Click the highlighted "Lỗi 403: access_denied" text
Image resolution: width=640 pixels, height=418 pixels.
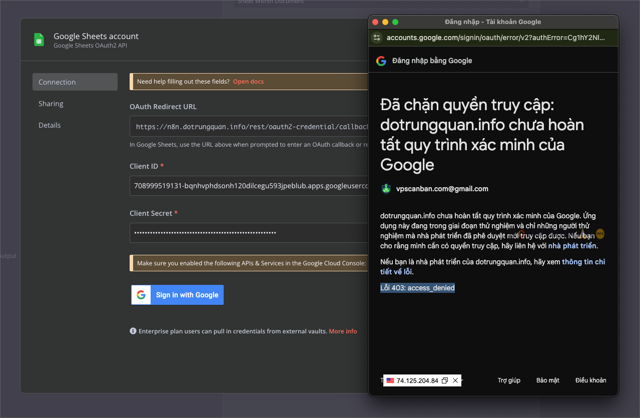point(417,288)
